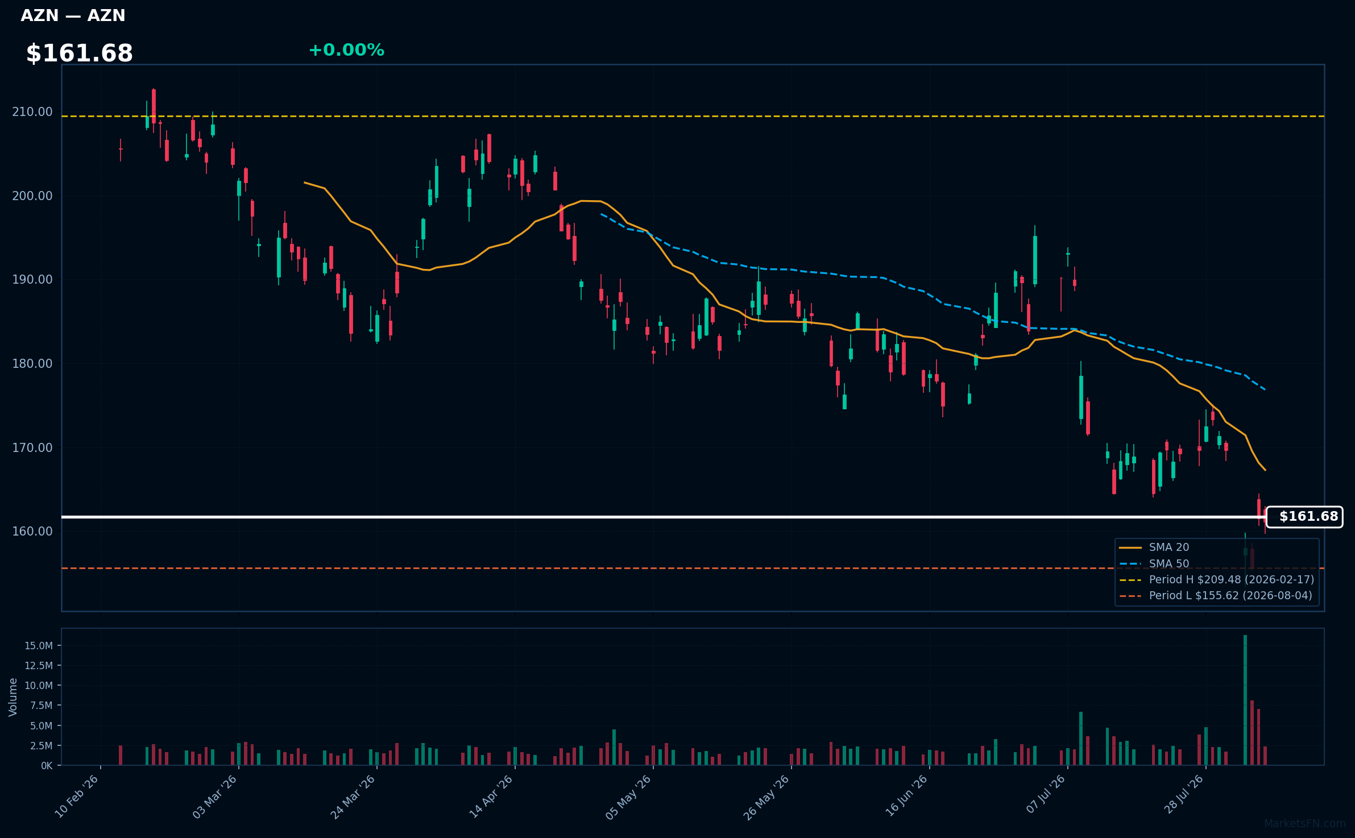The image size is (1355, 838).
Task: Click the 10 Feb '26 date label
Action: [x=77, y=796]
